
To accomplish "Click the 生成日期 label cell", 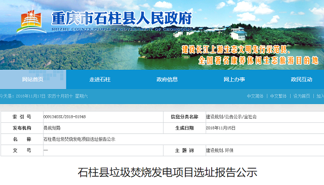I will 184,128.
